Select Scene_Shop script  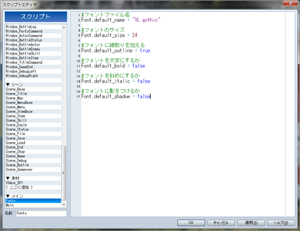[x=33, y=151]
